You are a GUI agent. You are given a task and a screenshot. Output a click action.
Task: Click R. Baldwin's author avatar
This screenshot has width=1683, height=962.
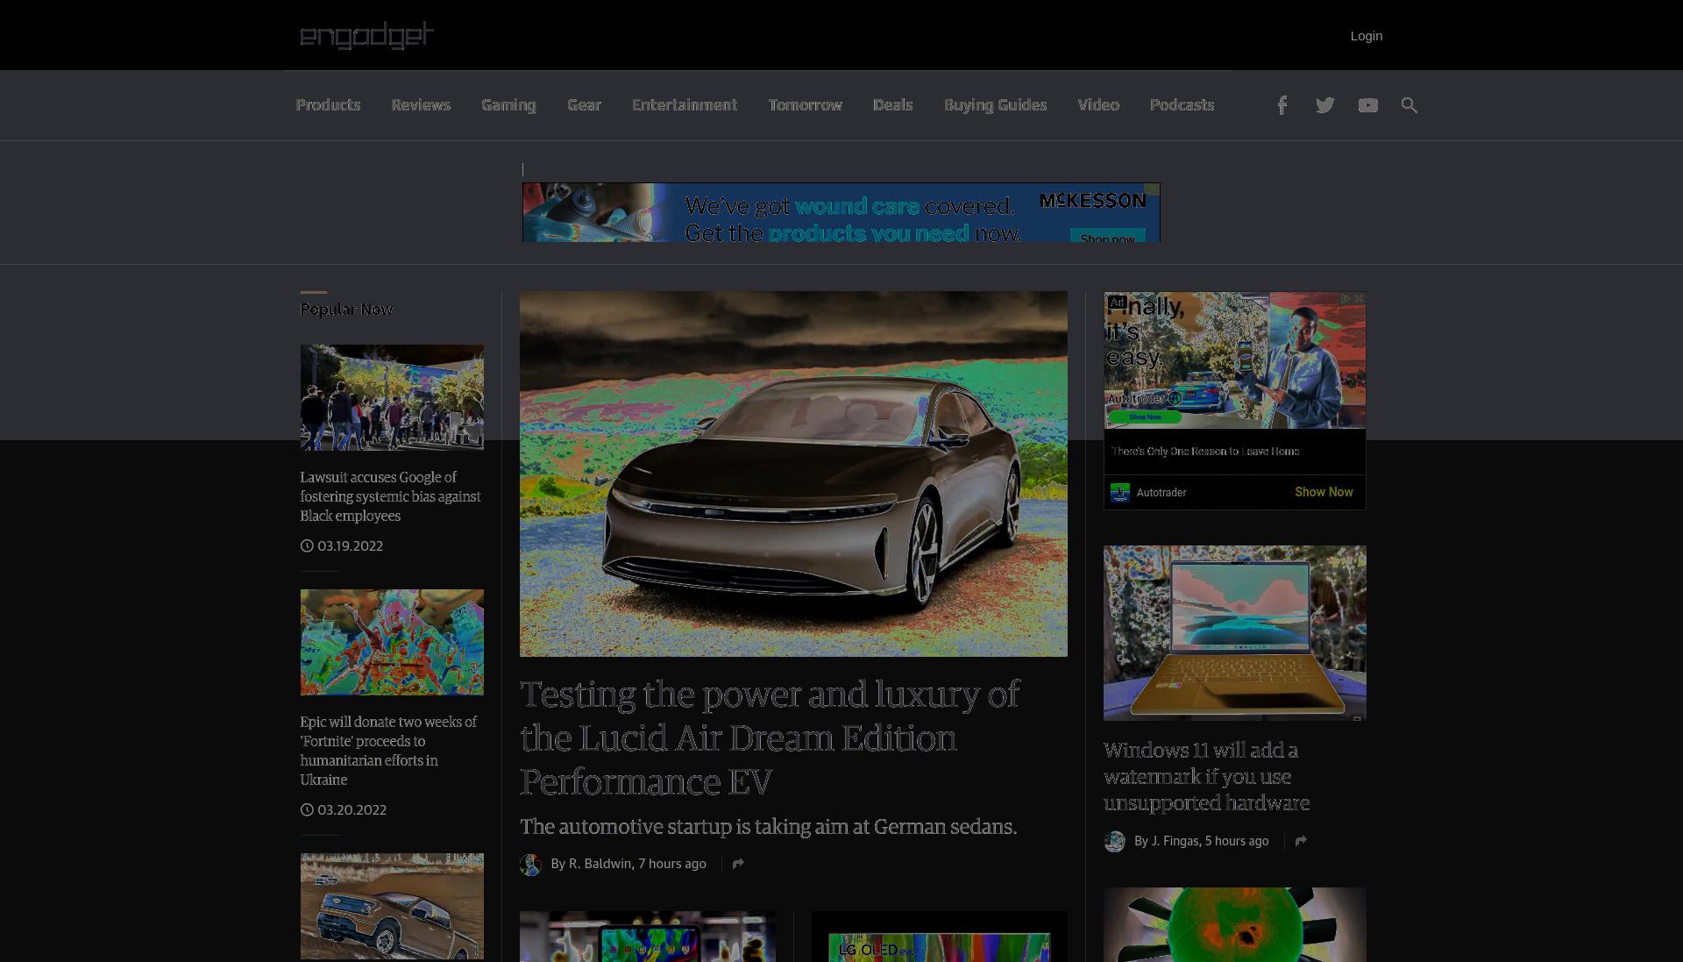tap(530, 865)
